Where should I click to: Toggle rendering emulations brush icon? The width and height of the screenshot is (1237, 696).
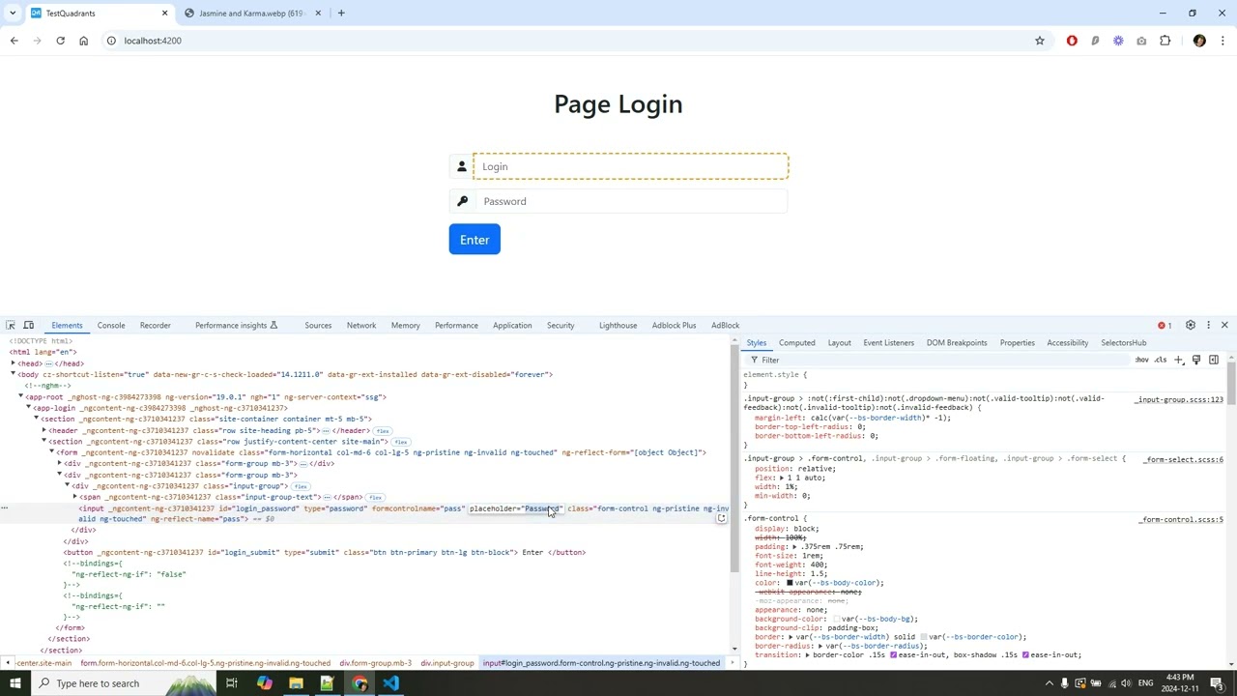tap(1196, 360)
